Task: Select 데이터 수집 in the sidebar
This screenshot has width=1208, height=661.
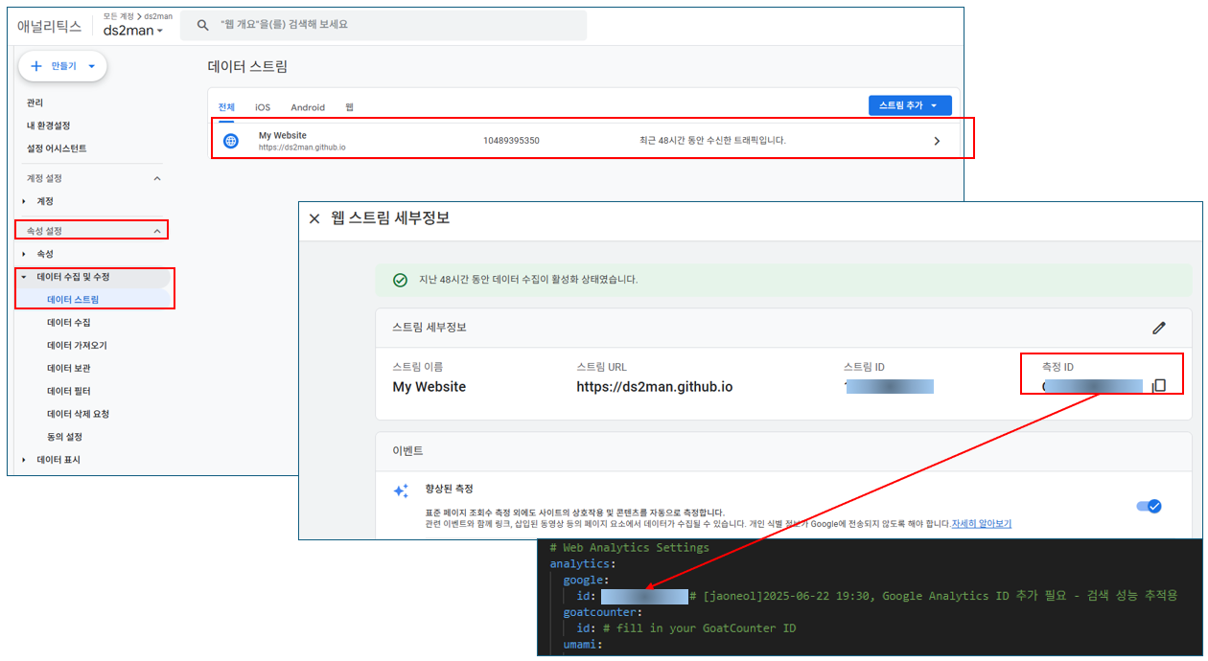Action: [69, 323]
